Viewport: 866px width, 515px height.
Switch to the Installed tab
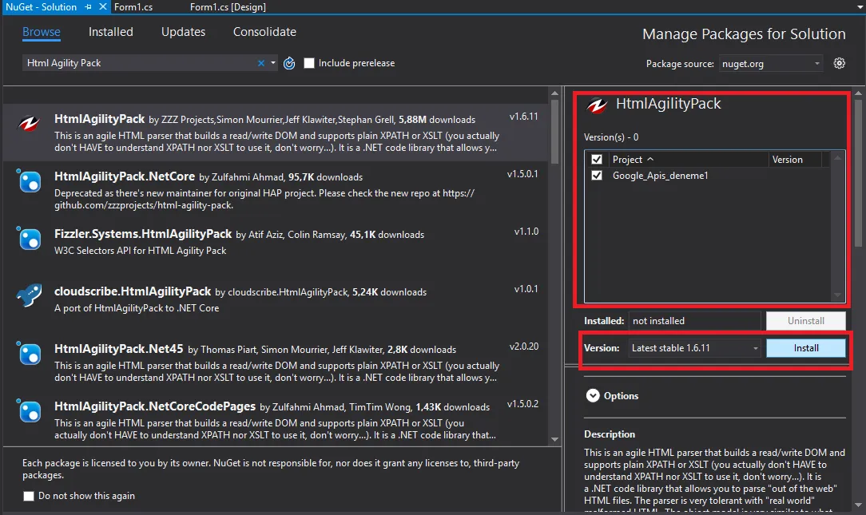click(x=111, y=32)
